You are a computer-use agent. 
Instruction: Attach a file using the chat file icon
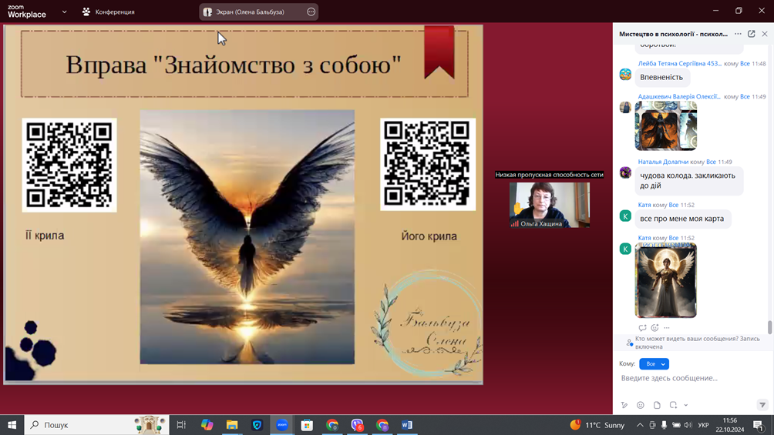click(x=657, y=405)
